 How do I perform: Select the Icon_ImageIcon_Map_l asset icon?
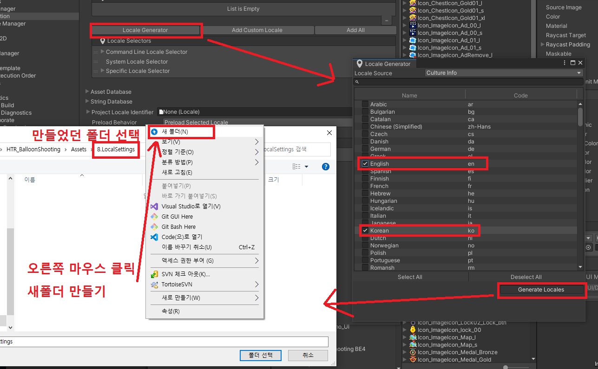pos(413,337)
